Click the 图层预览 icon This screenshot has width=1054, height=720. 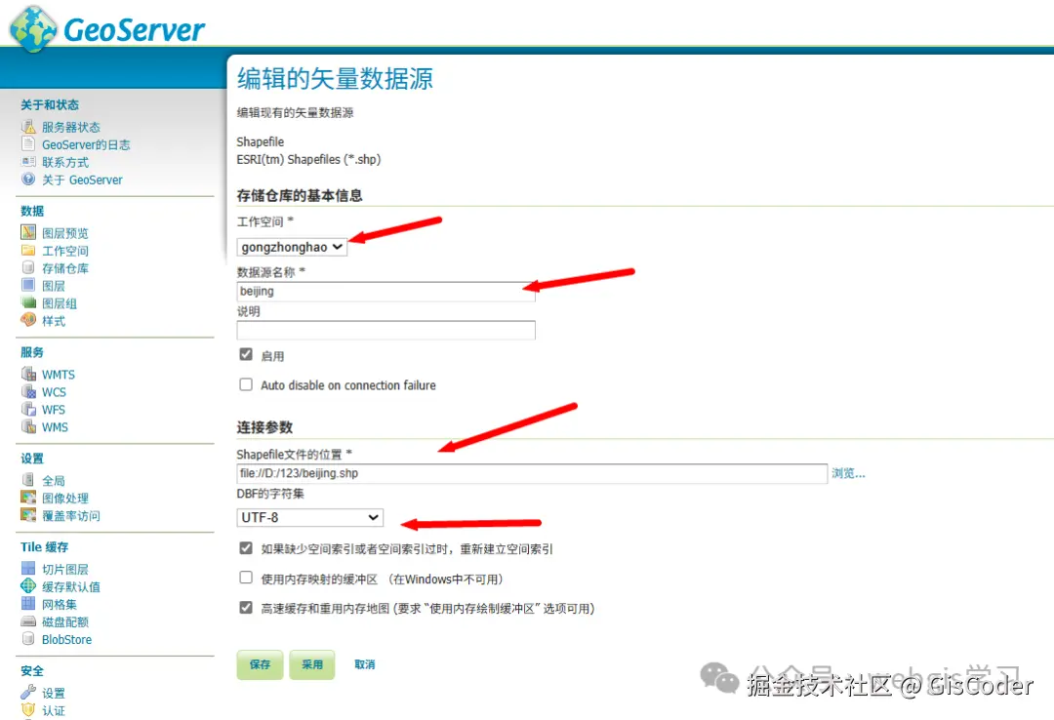point(28,232)
